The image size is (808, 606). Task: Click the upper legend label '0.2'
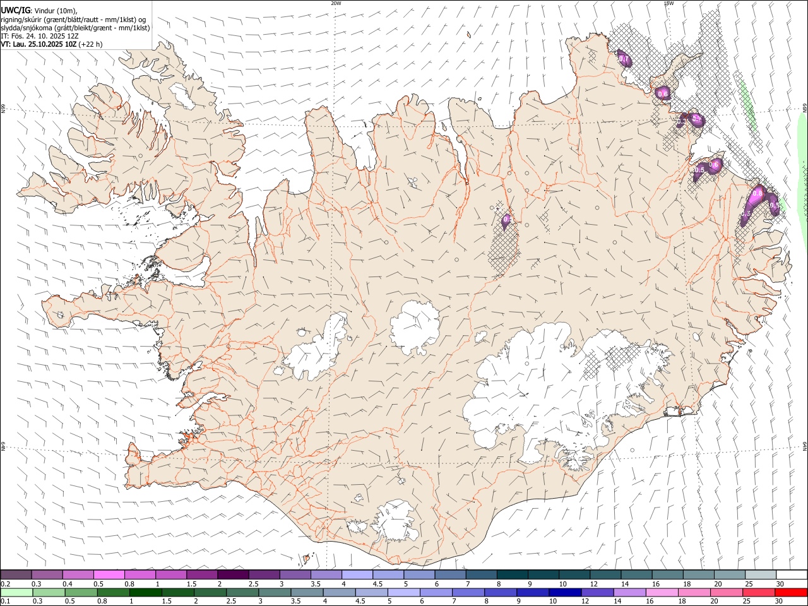coord(5,584)
